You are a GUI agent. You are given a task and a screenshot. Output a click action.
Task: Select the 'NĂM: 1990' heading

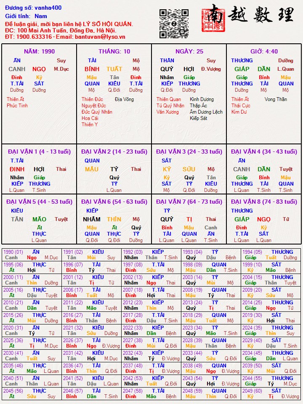tap(40, 51)
